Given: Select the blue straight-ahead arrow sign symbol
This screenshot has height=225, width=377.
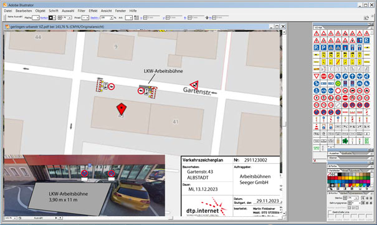Looking at the screenshot, I should tap(353, 76).
